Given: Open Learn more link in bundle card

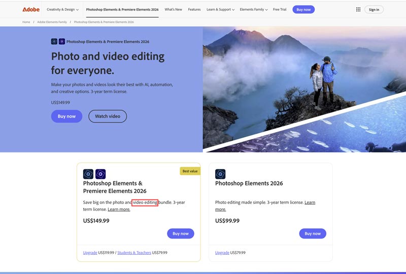Looking at the screenshot, I should 119,209.
